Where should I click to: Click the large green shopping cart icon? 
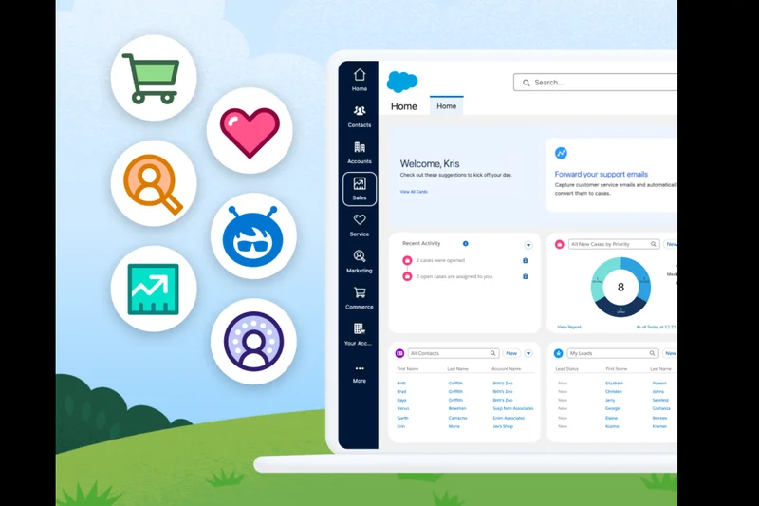click(154, 78)
